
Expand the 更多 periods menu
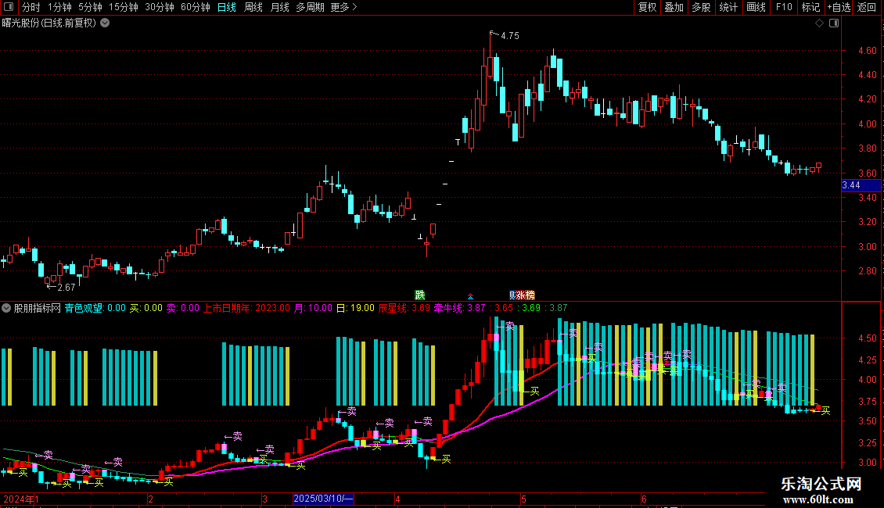[x=344, y=7]
